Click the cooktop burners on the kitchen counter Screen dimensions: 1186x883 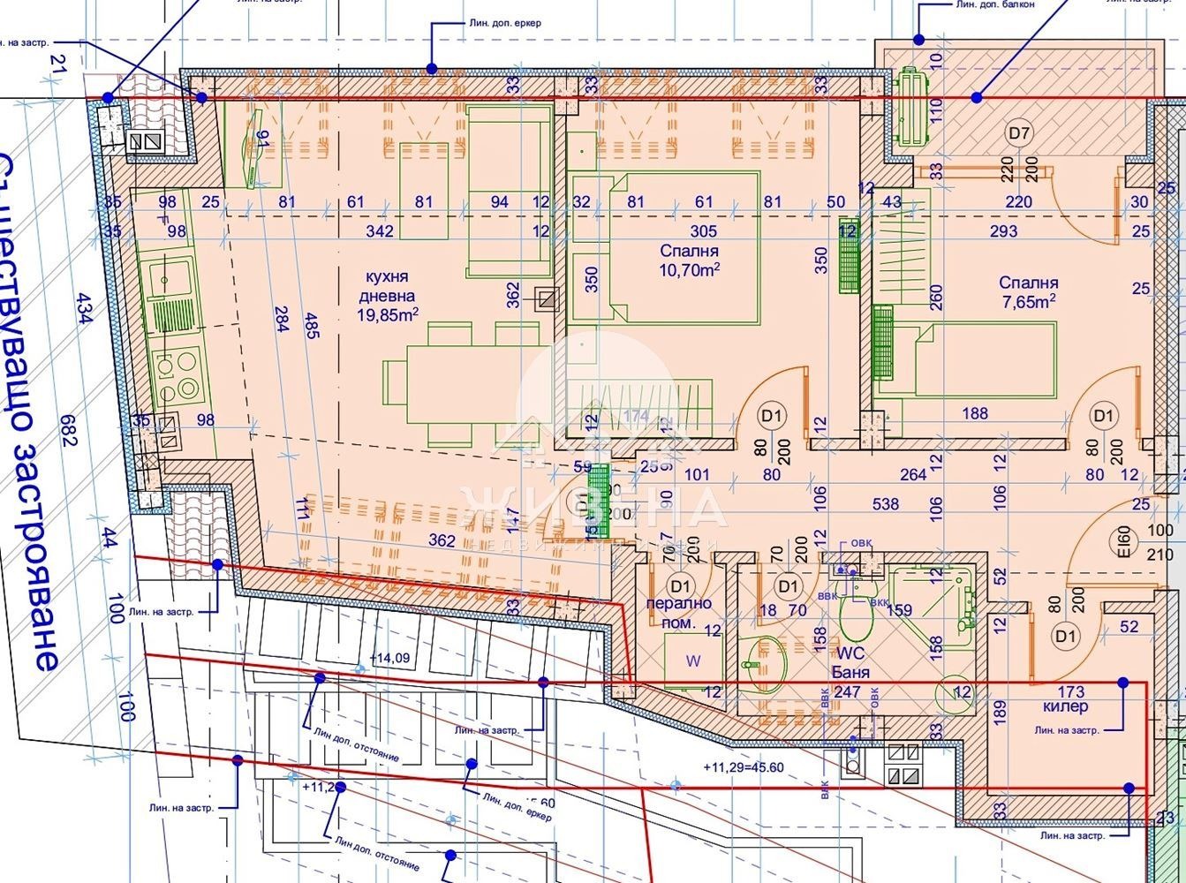pyautogui.click(x=176, y=377)
